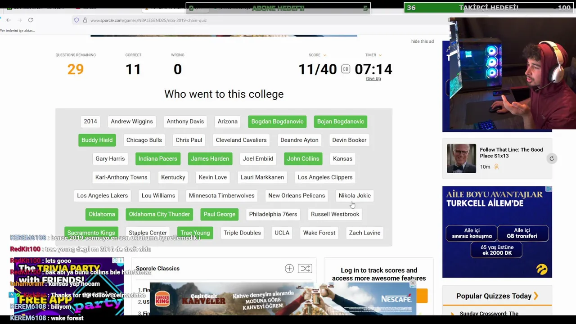This screenshot has width=576, height=324.
Task: Select the 2014 answer tile
Action: (90, 121)
